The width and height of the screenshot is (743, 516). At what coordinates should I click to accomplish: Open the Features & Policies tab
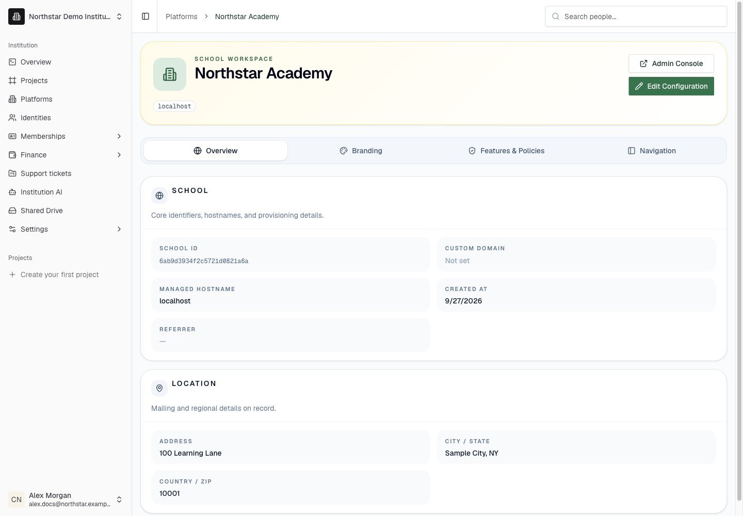(506, 151)
